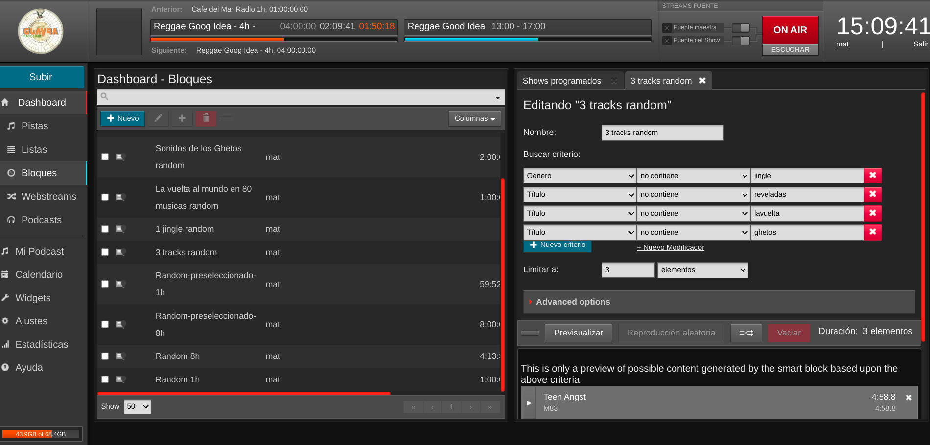The width and height of the screenshot is (930, 445).
Task: Close the '3 tracks random' tab
Action: coord(702,81)
